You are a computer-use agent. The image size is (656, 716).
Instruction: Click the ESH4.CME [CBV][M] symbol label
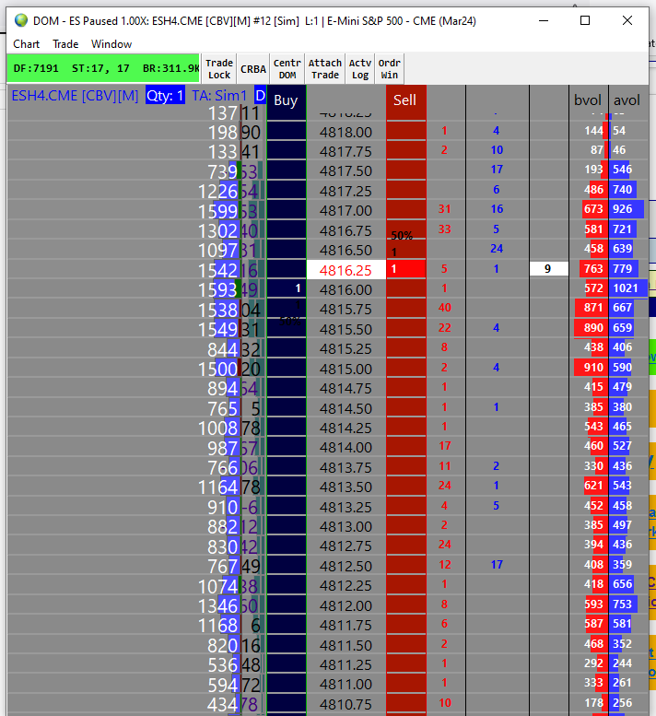click(75, 96)
